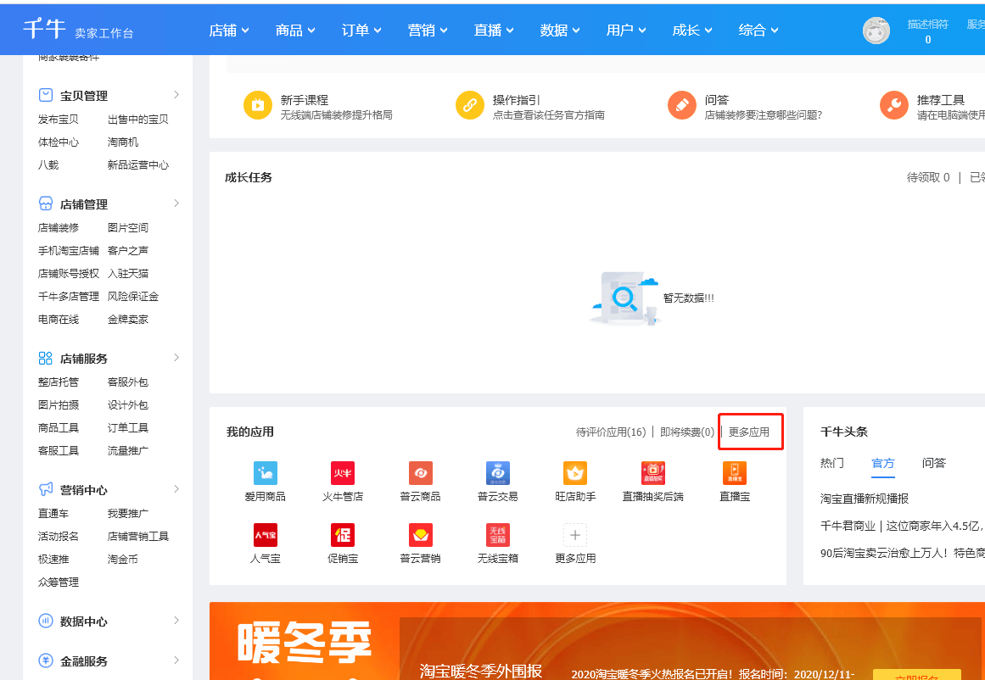
Task: Click the plus 更多应用 tile
Action: [574, 535]
